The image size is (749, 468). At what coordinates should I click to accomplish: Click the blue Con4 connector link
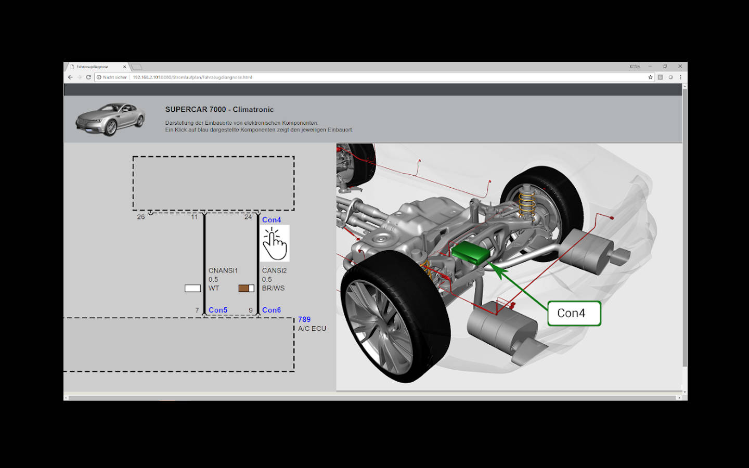271,220
